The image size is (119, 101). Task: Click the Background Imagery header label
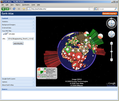pos(9,25)
